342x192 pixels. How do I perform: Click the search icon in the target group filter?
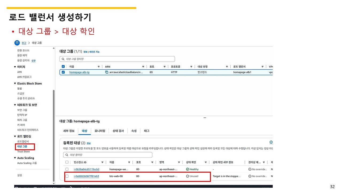(63, 59)
